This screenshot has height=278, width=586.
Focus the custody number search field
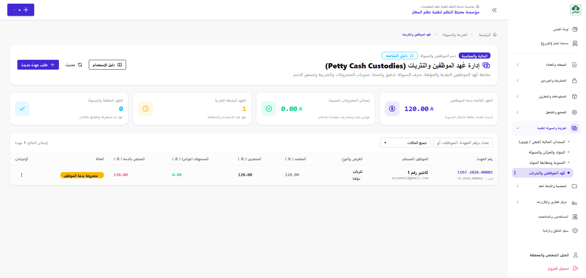(x=463, y=143)
